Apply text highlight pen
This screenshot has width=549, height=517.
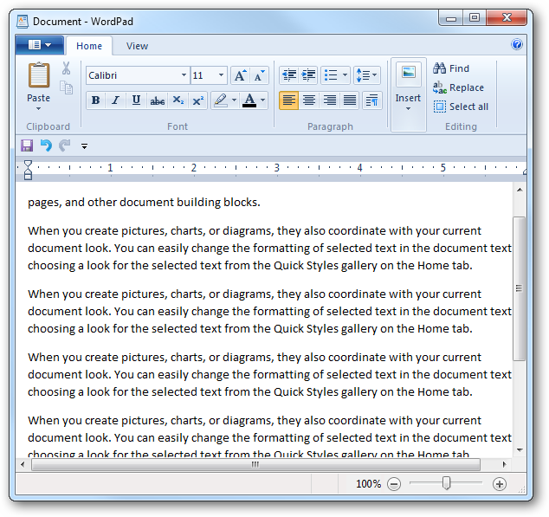[221, 100]
